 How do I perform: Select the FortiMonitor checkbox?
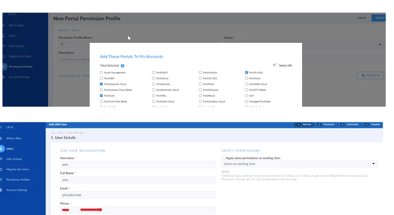tap(200, 73)
